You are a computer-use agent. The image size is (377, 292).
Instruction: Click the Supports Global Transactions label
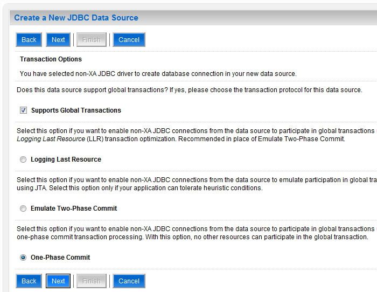tap(76, 110)
